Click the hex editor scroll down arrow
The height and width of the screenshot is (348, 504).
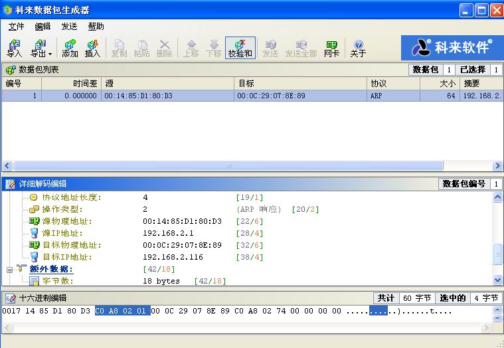pyautogui.click(x=497, y=318)
